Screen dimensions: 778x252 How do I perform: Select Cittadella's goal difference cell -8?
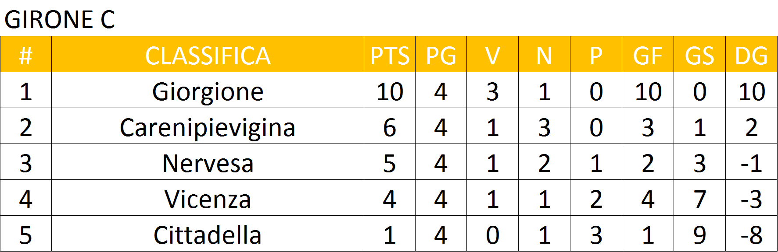coord(752,234)
